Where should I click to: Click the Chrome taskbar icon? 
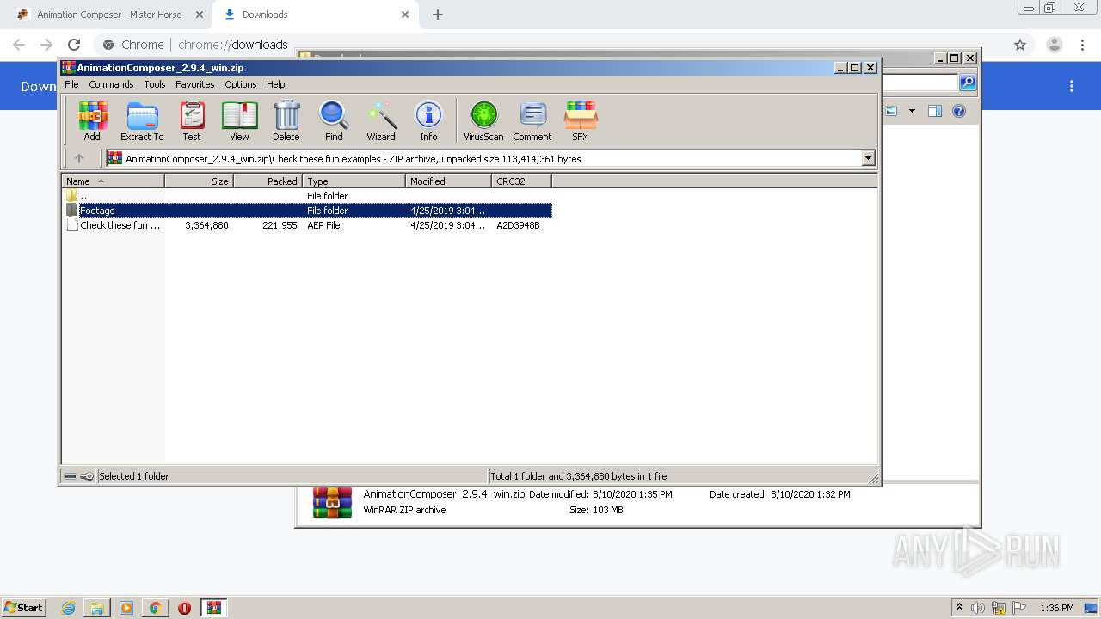(x=155, y=608)
